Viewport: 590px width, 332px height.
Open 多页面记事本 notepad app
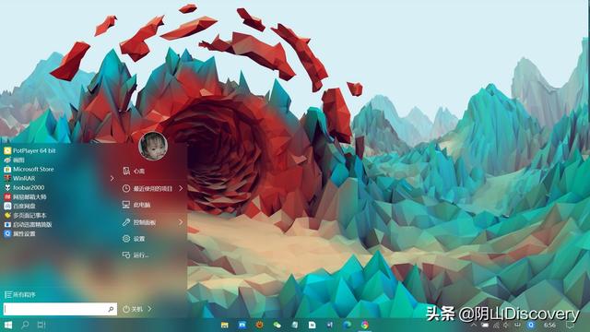tap(25, 215)
